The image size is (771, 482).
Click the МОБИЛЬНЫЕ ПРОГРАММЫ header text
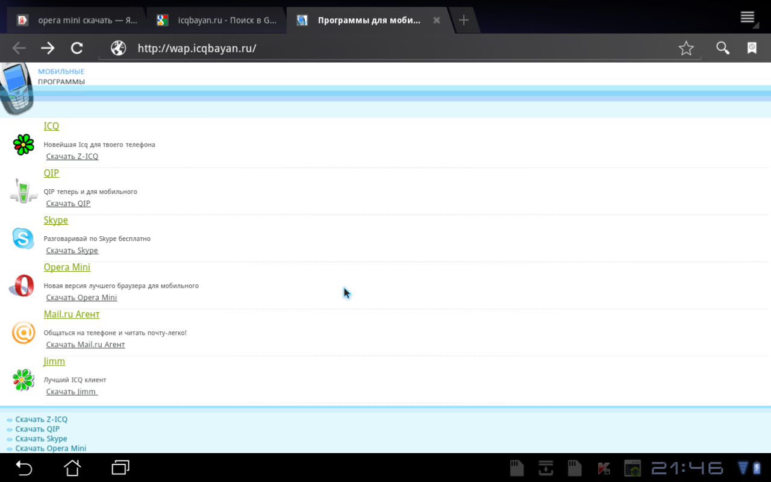[61, 77]
